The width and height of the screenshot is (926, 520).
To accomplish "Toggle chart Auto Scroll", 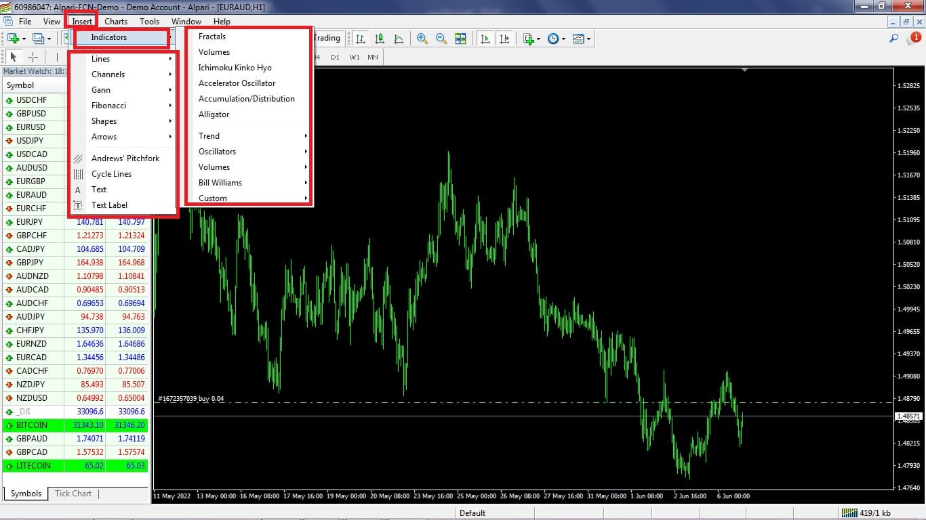I will click(x=485, y=39).
